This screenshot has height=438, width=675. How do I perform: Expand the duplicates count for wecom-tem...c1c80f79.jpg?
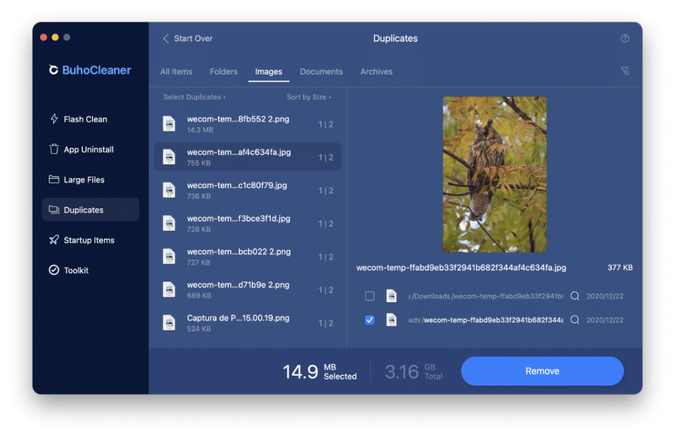(327, 190)
